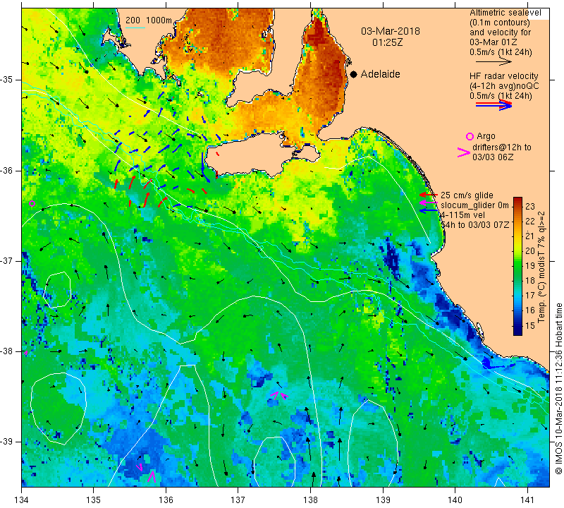Click the 138 longitude axis label
The width and height of the screenshot is (564, 508).
click(x=310, y=500)
